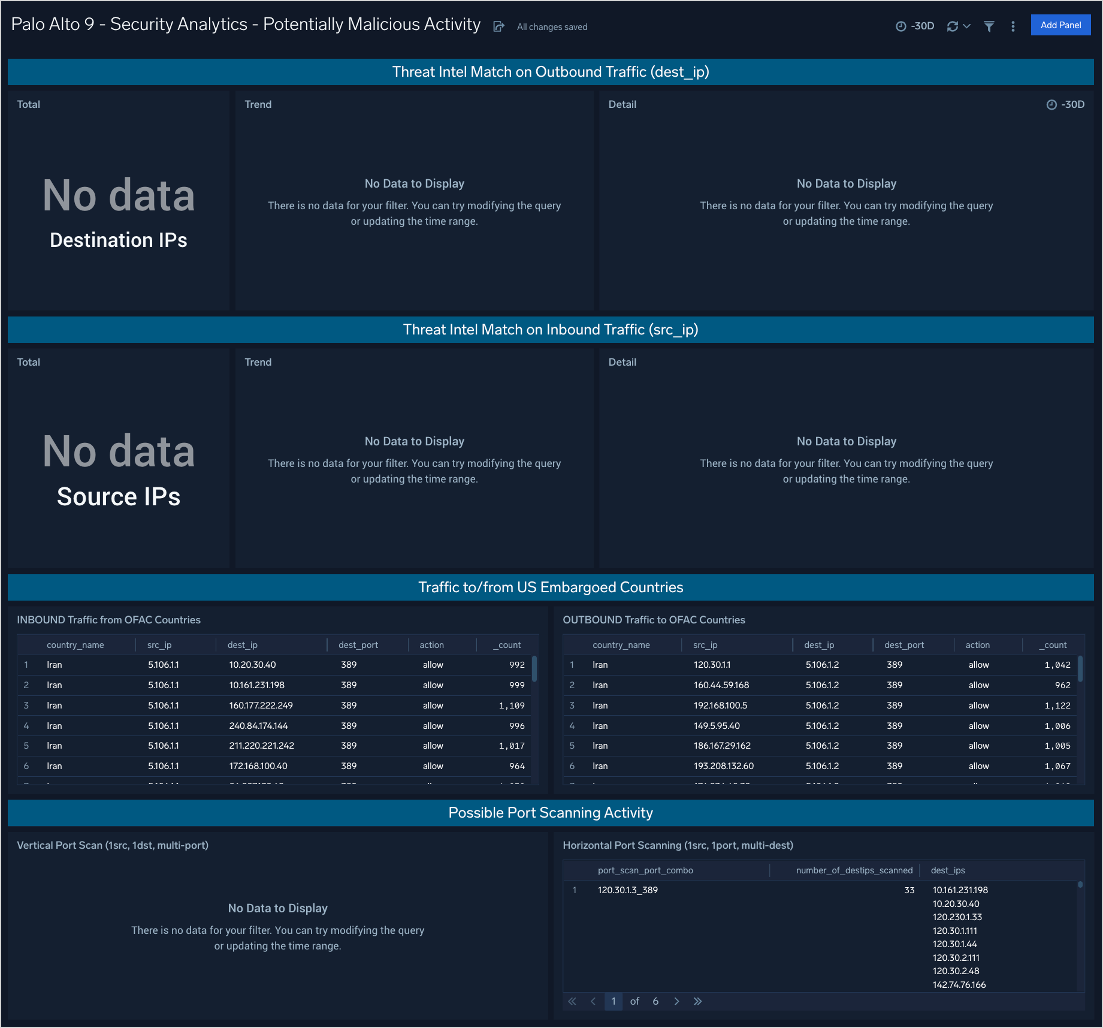
Task: Click the share dashboard icon
Action: click(x=499, y=26)
